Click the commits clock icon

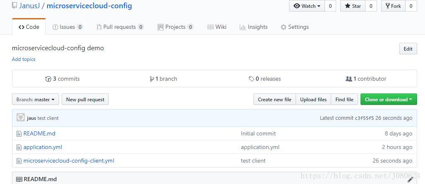click(x=48, y=79)
